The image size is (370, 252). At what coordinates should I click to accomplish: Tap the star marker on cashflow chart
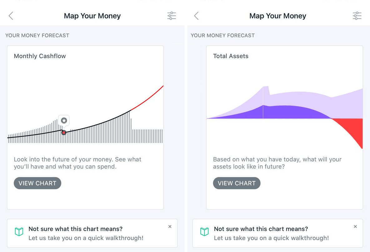click(x=64, y=120)
